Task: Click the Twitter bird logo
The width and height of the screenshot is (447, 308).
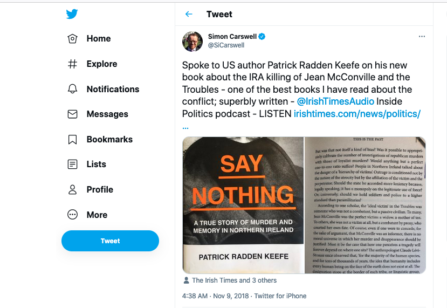Action: coord(72,14)
